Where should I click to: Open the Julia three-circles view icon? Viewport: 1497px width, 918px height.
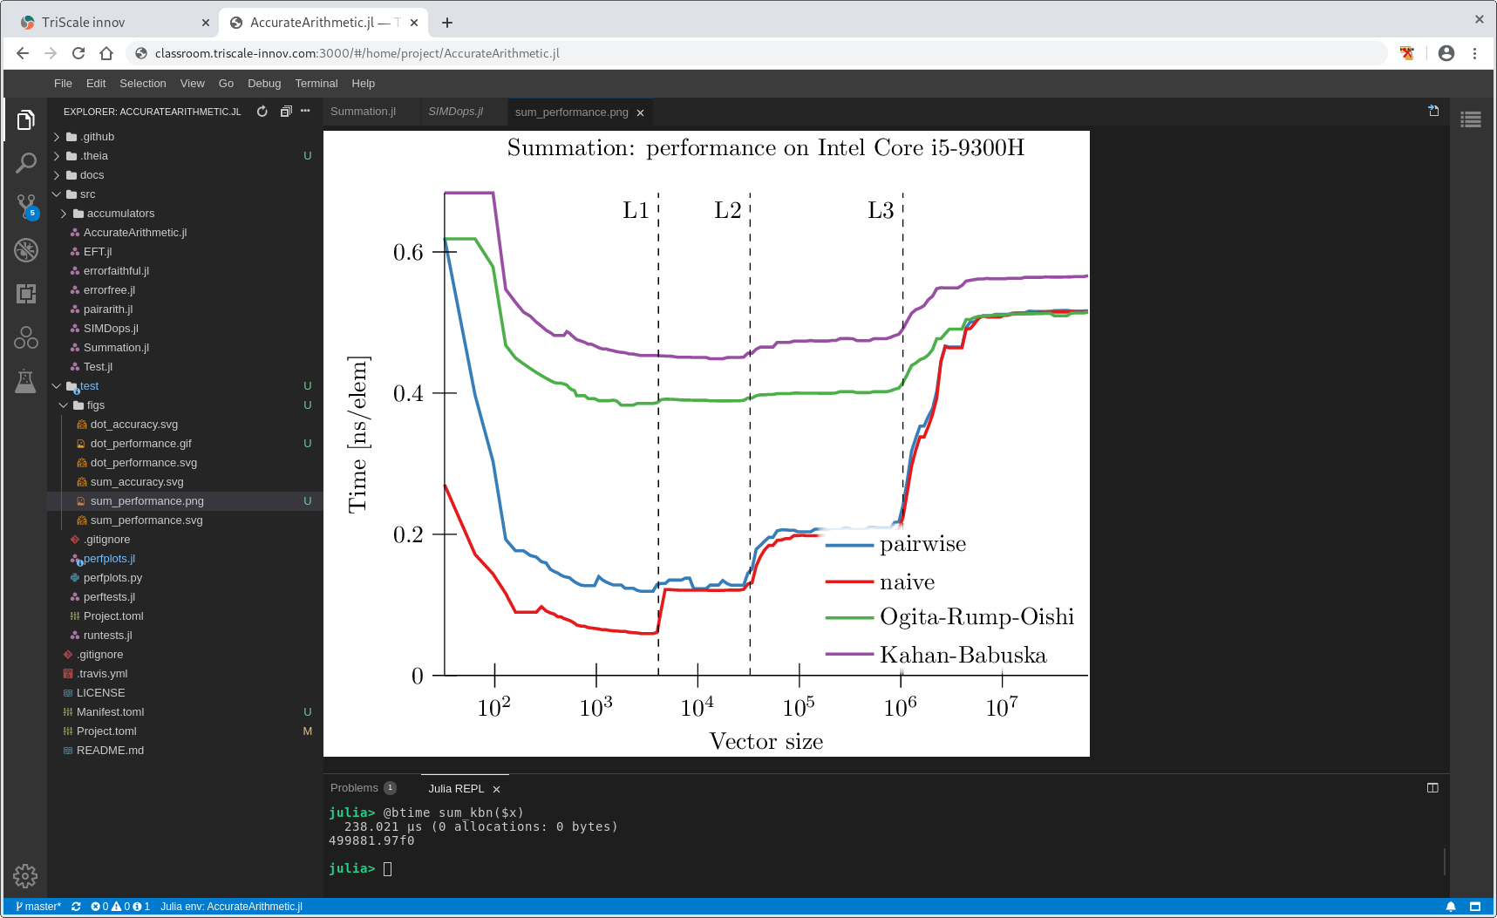25,337
